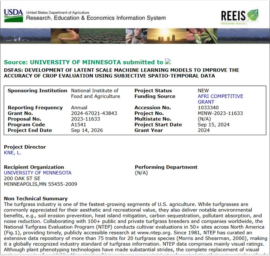Click grant number 2024-67021-43843
This screenshot has width=270, height=256.
tap(94, 113)
